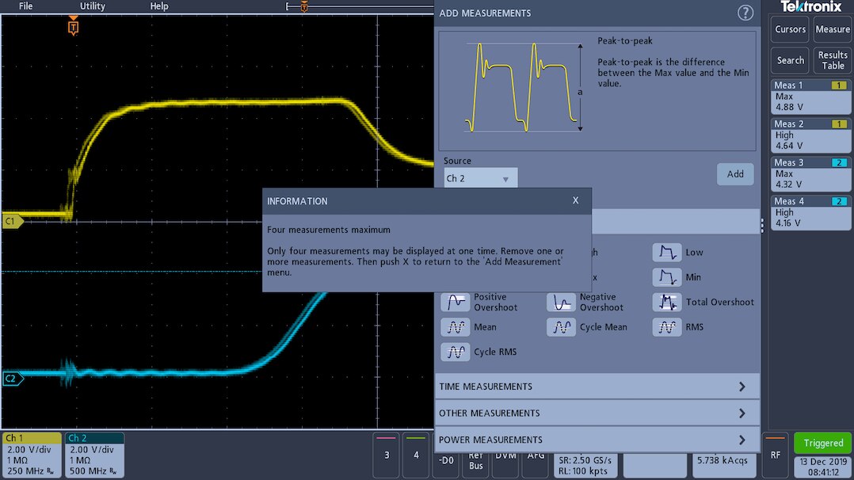Image resolution: width=854 pixels, height=480 pixels.
Task: Close the Information dialog with X
Action: point(576,201)
